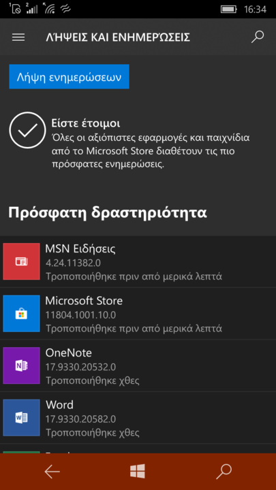Viewport: 276px width, 490px height.
Task: Tap the partially visible green Excel icon
Action: [21, 452]
